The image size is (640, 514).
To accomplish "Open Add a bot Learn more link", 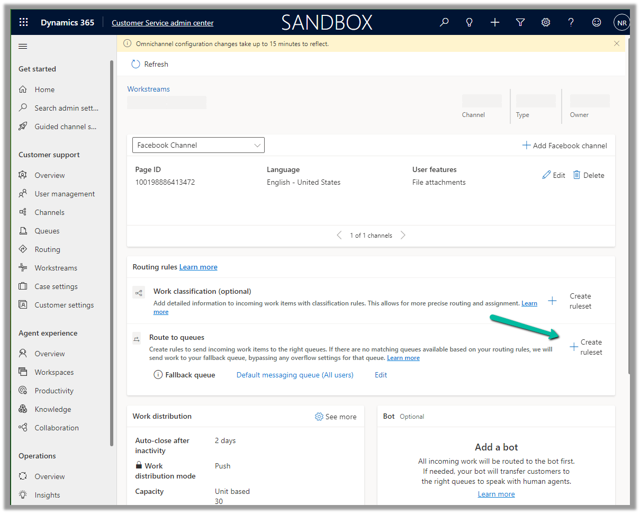I will pyautogui.click(x=496, y=494).
